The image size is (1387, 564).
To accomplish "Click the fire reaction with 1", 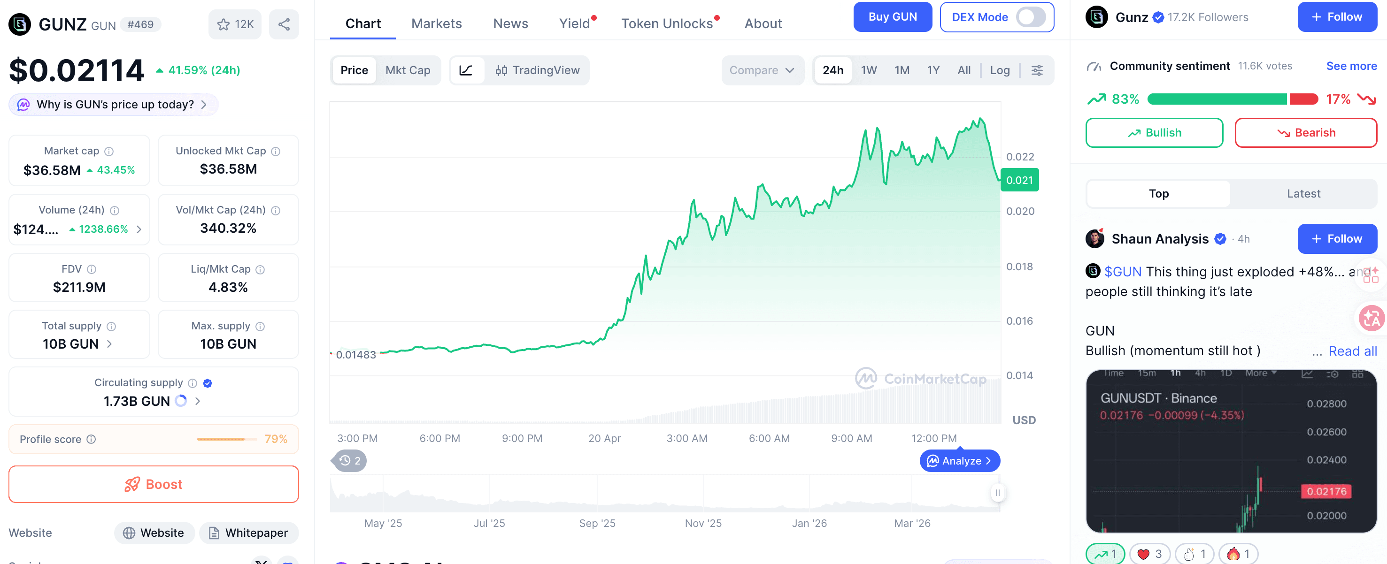I will pyautogui.click(x=1239, y=554).
